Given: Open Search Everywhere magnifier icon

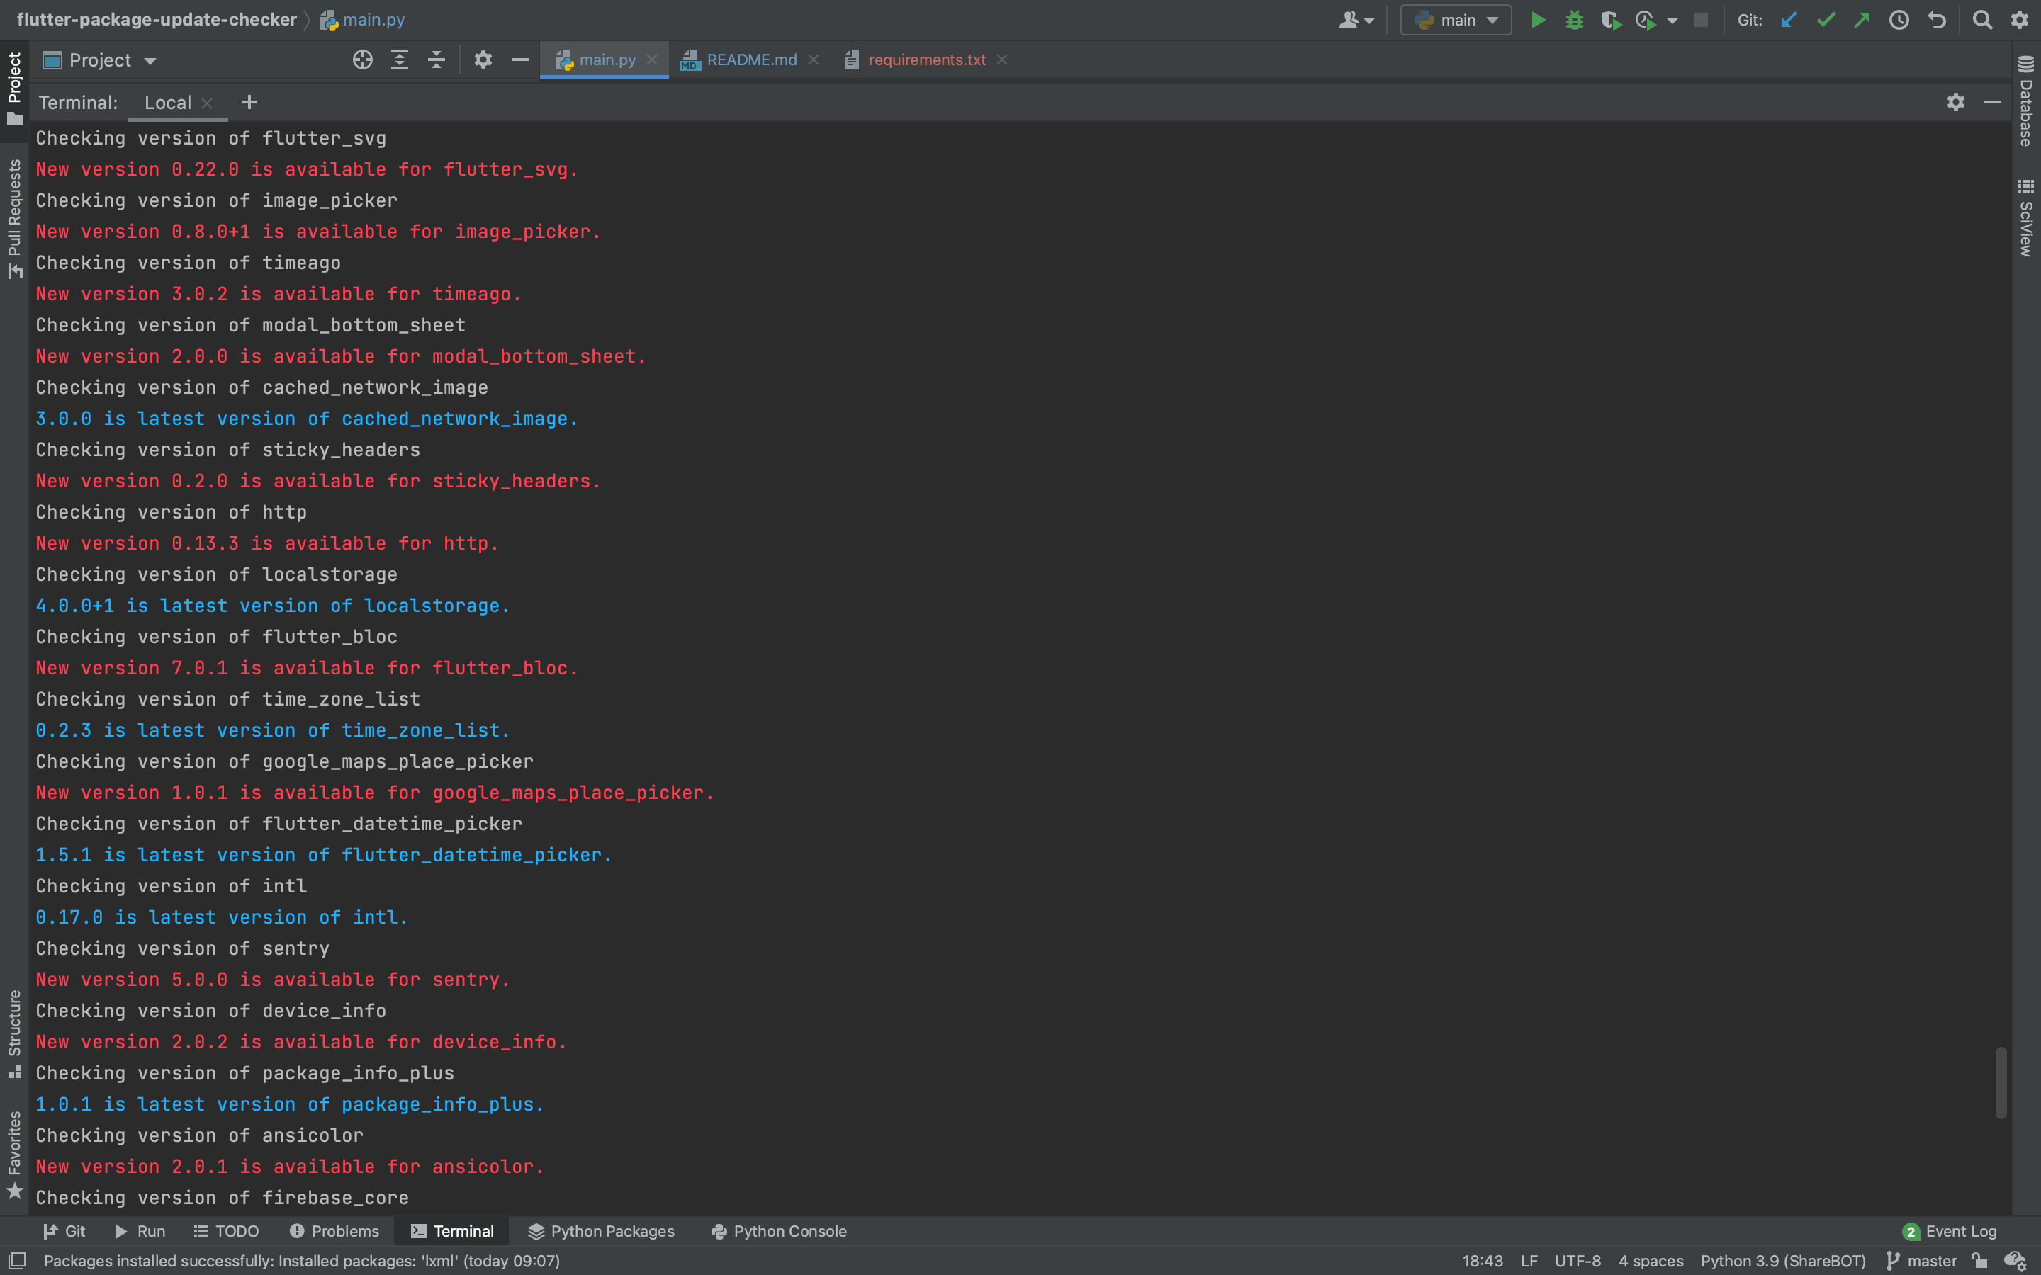Looking at the screenshot, I should click(1982, 21).
